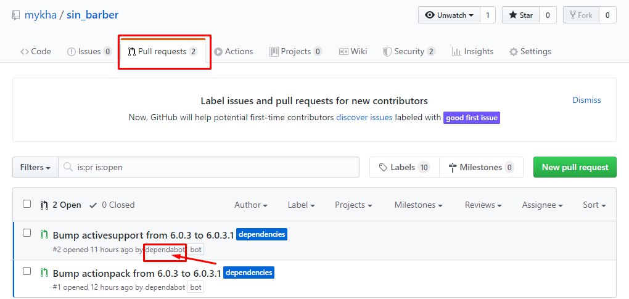Expand the Projects filter dropdown in list header
The width and height of the screenshot is (629, 299).
click(x=353, y=205)
